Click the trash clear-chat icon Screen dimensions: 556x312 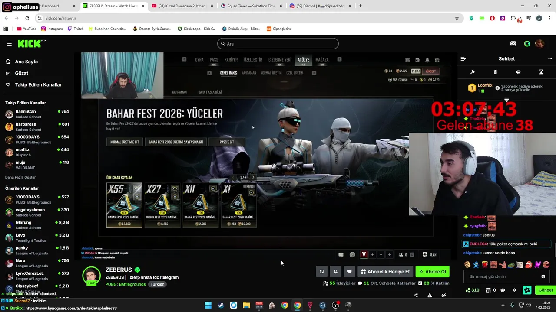click(496, 72)
